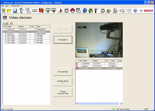
Task: Save configuration with the floppy disk icon
Action: coord(15,10)
